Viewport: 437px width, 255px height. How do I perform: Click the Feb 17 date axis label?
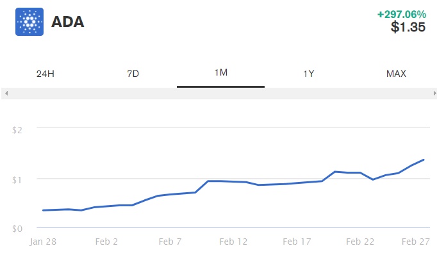tap(297, 242)
